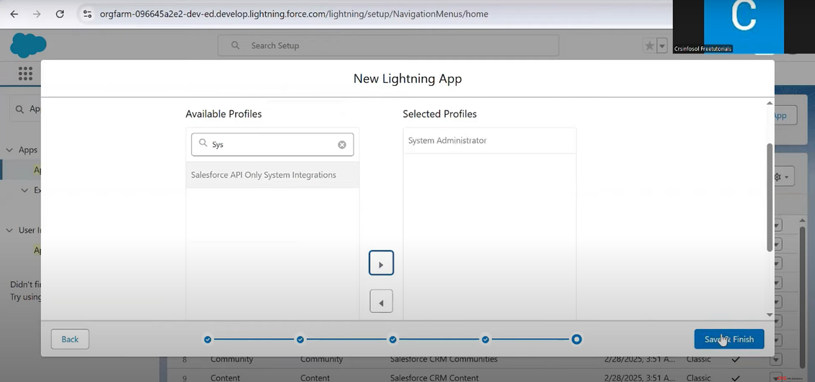The image size is (815, 382).
Task: Click the browser address bar URL
Action: coord(294,14)
